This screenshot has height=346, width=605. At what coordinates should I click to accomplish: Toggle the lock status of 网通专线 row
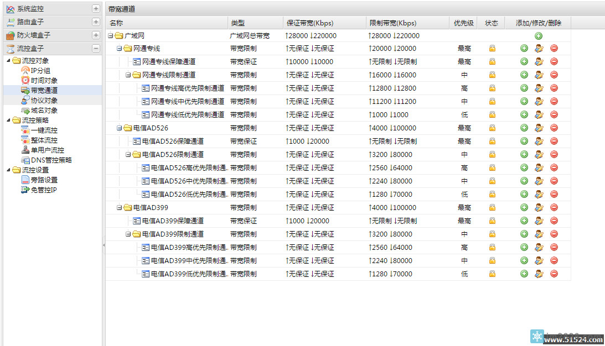tap(492, 49)
